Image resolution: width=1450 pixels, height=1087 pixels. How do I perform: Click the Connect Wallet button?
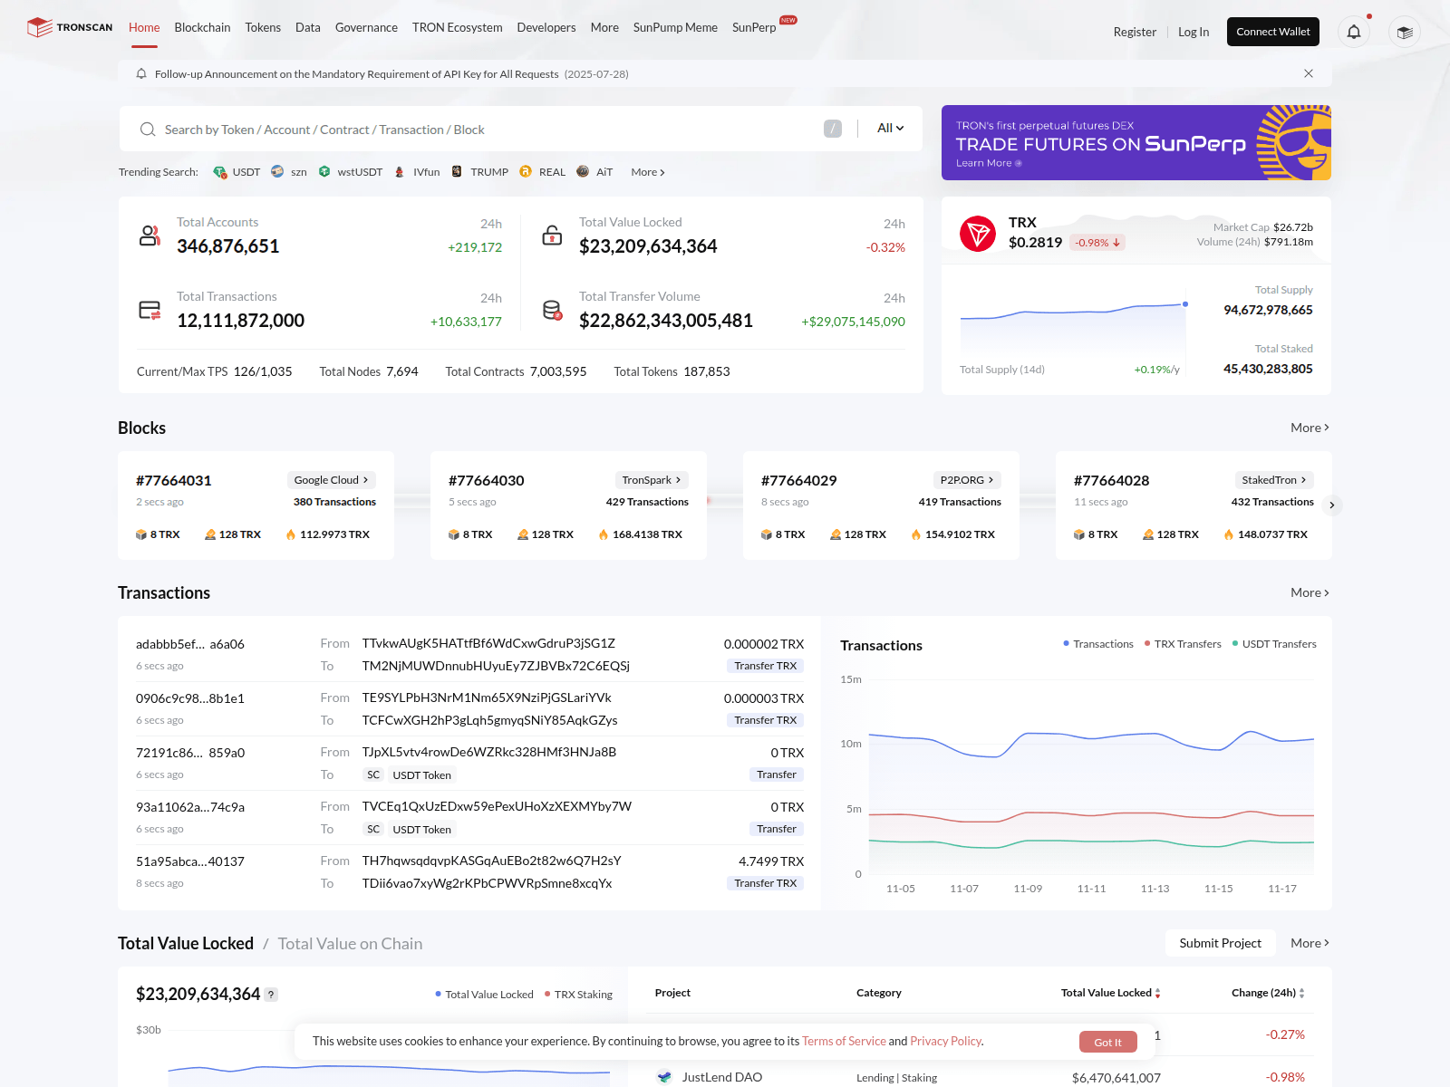(1272, 32)
